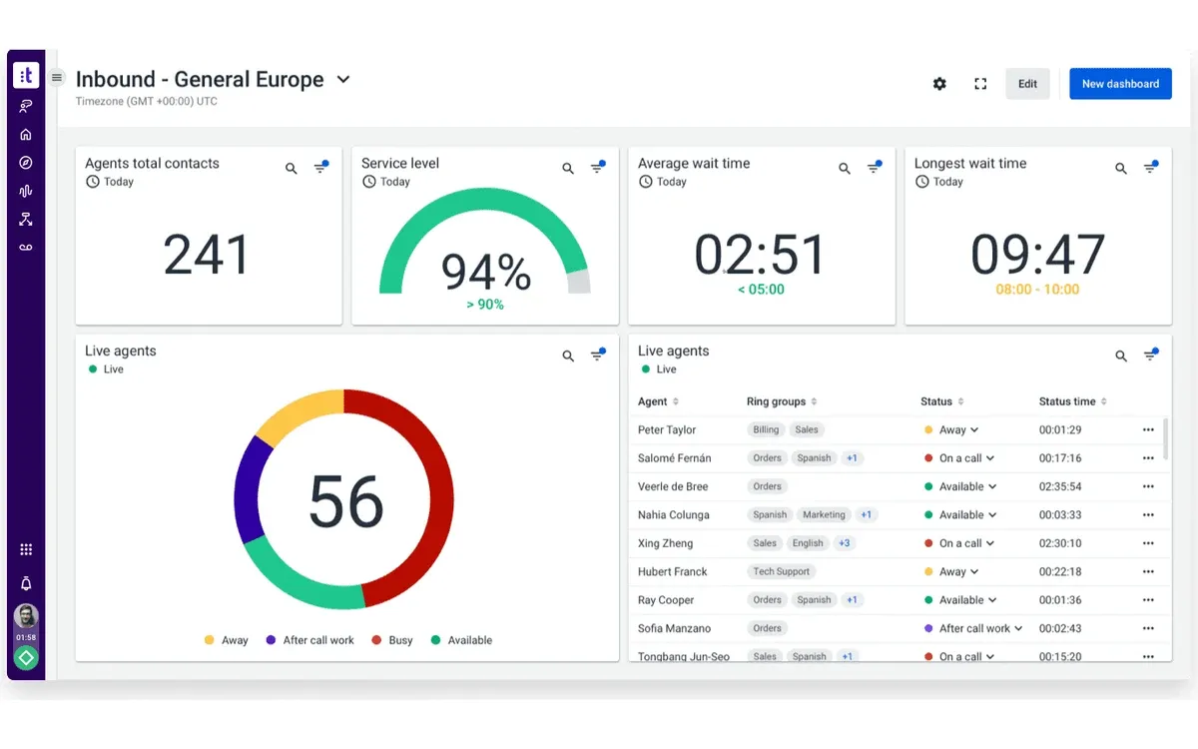1198x749 pixels.
Task: Open more options for Ray Cooper row
Action: pos(1148,600)
